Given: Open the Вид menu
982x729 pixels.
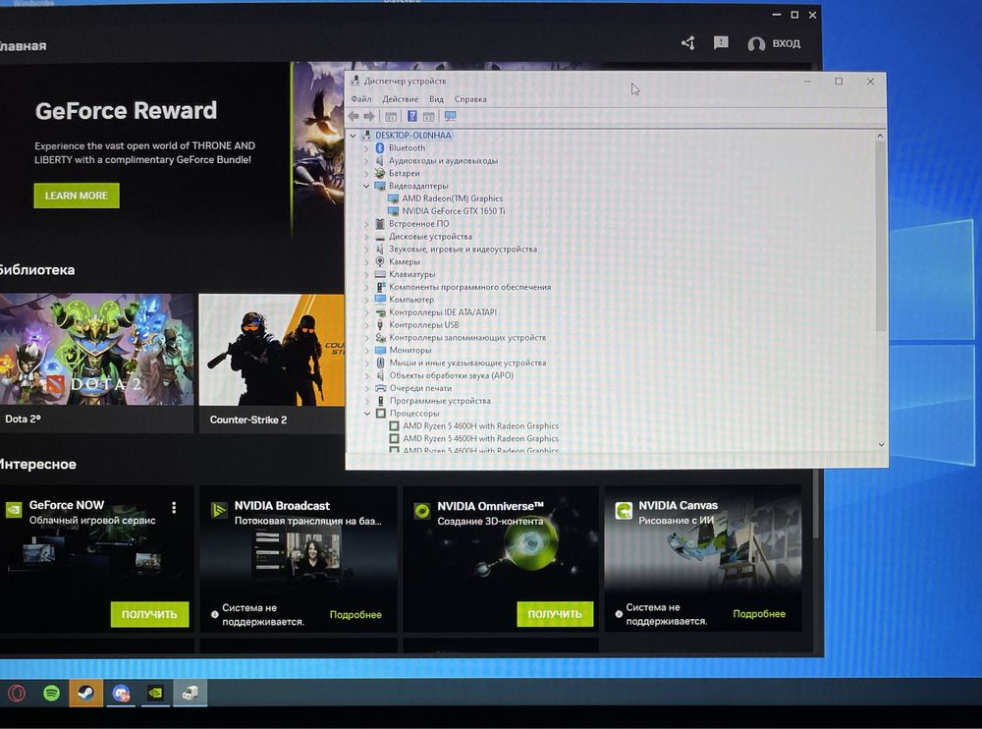Looking at the screenshot, I should (437, 99).
